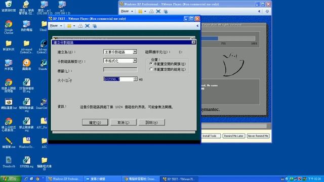Select 未配置空間的開頭 radio option
The image size is (324, 182).
point(151,64)
